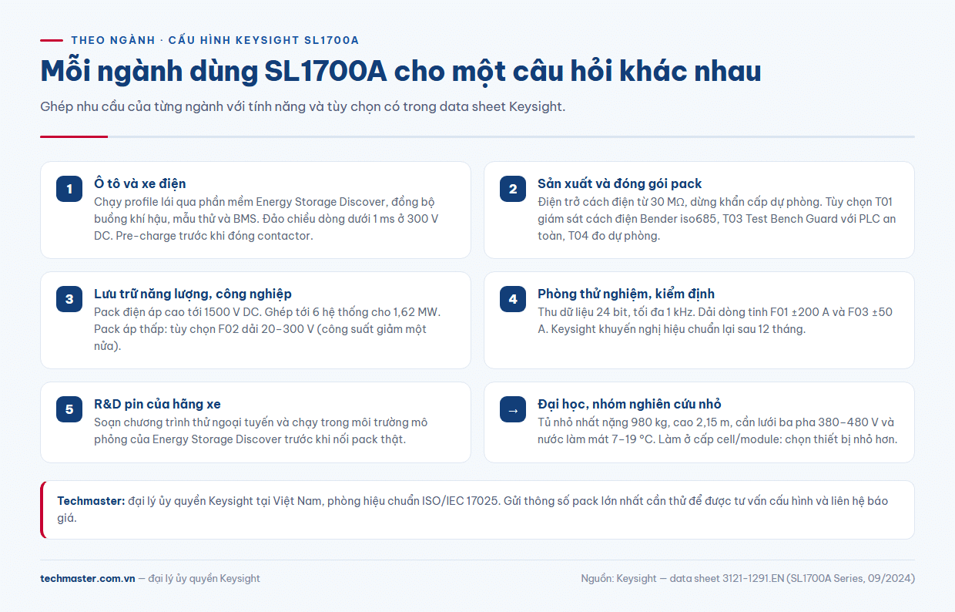Click the source note "Nguồn: Keysight — data sheet 3121-1291.EN"
This screenshot has height=612, width=955.
pos(748,578)
